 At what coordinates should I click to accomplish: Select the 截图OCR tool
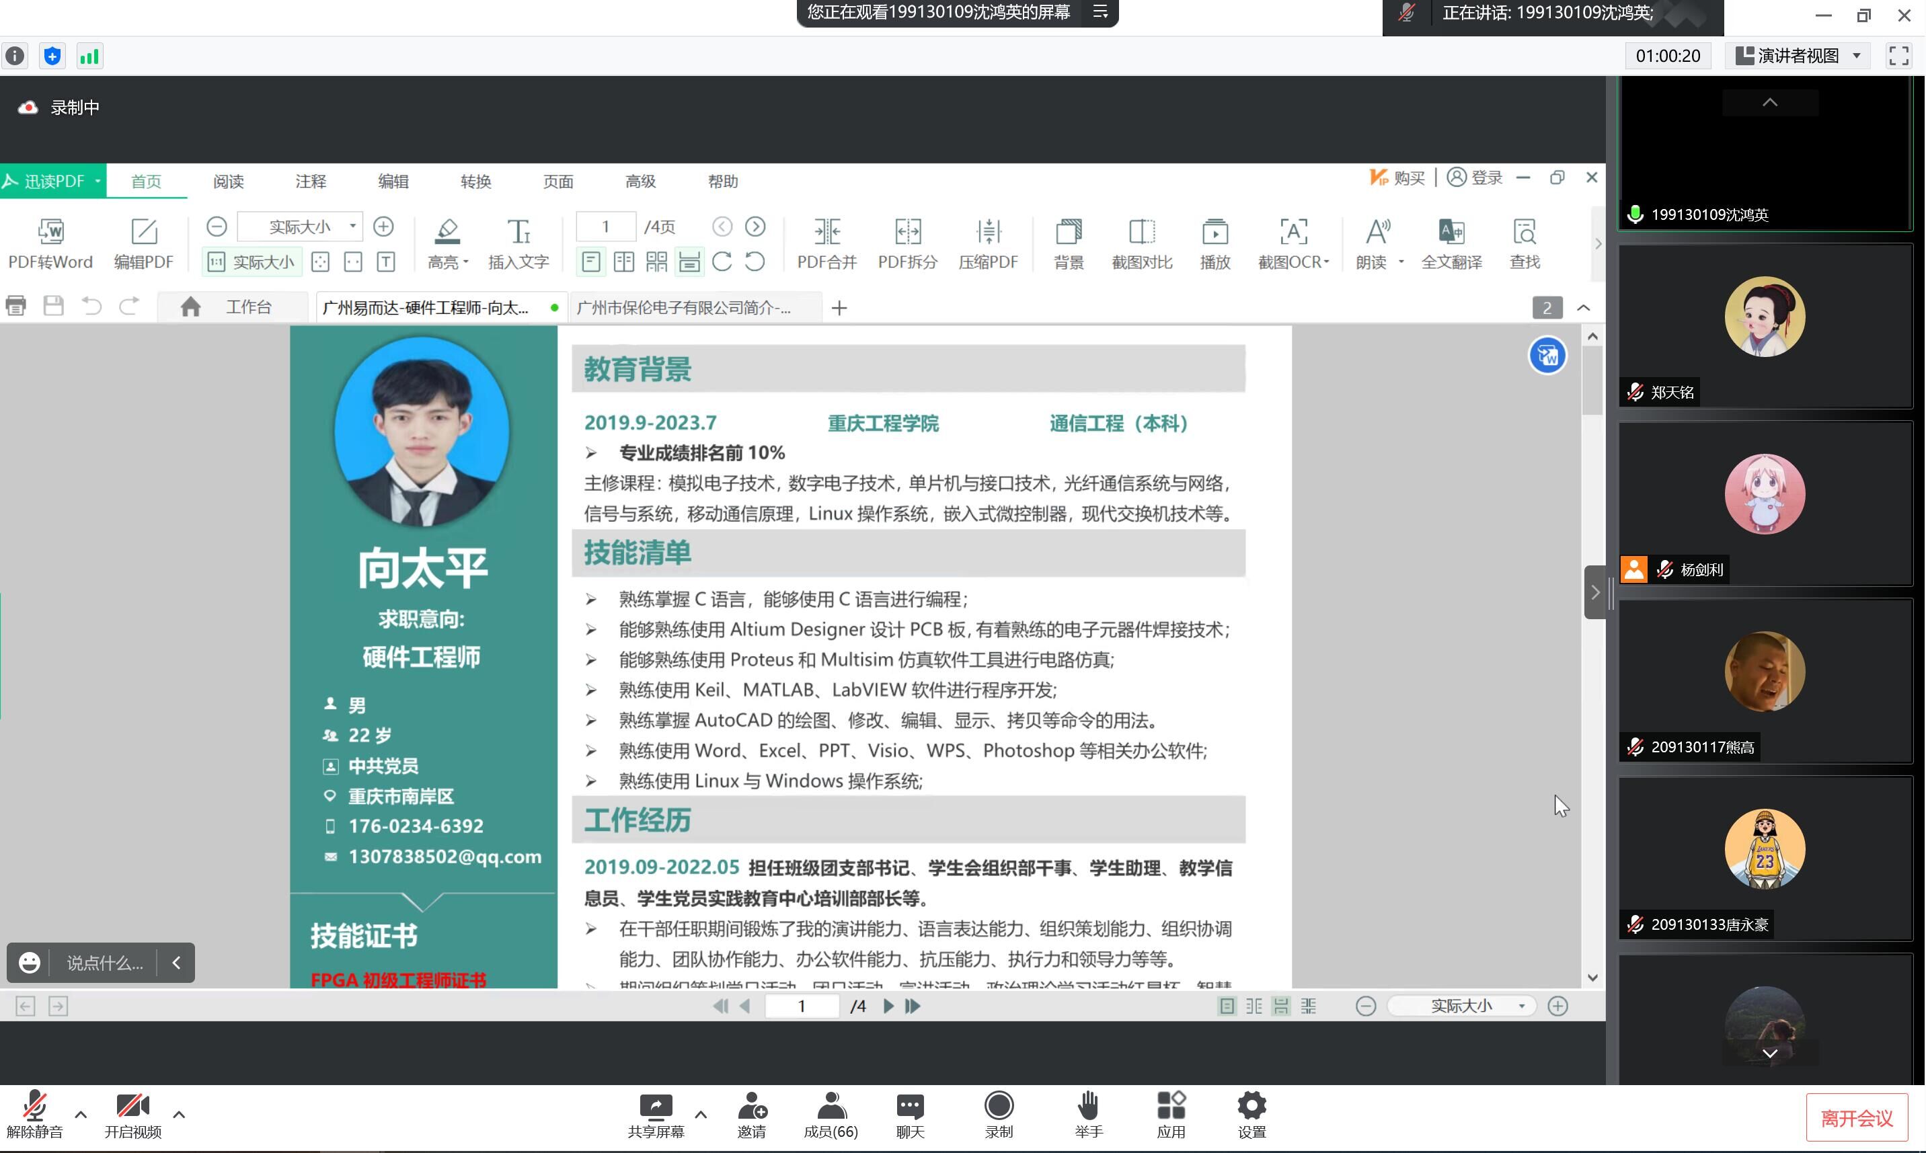tap(1293, 231)
